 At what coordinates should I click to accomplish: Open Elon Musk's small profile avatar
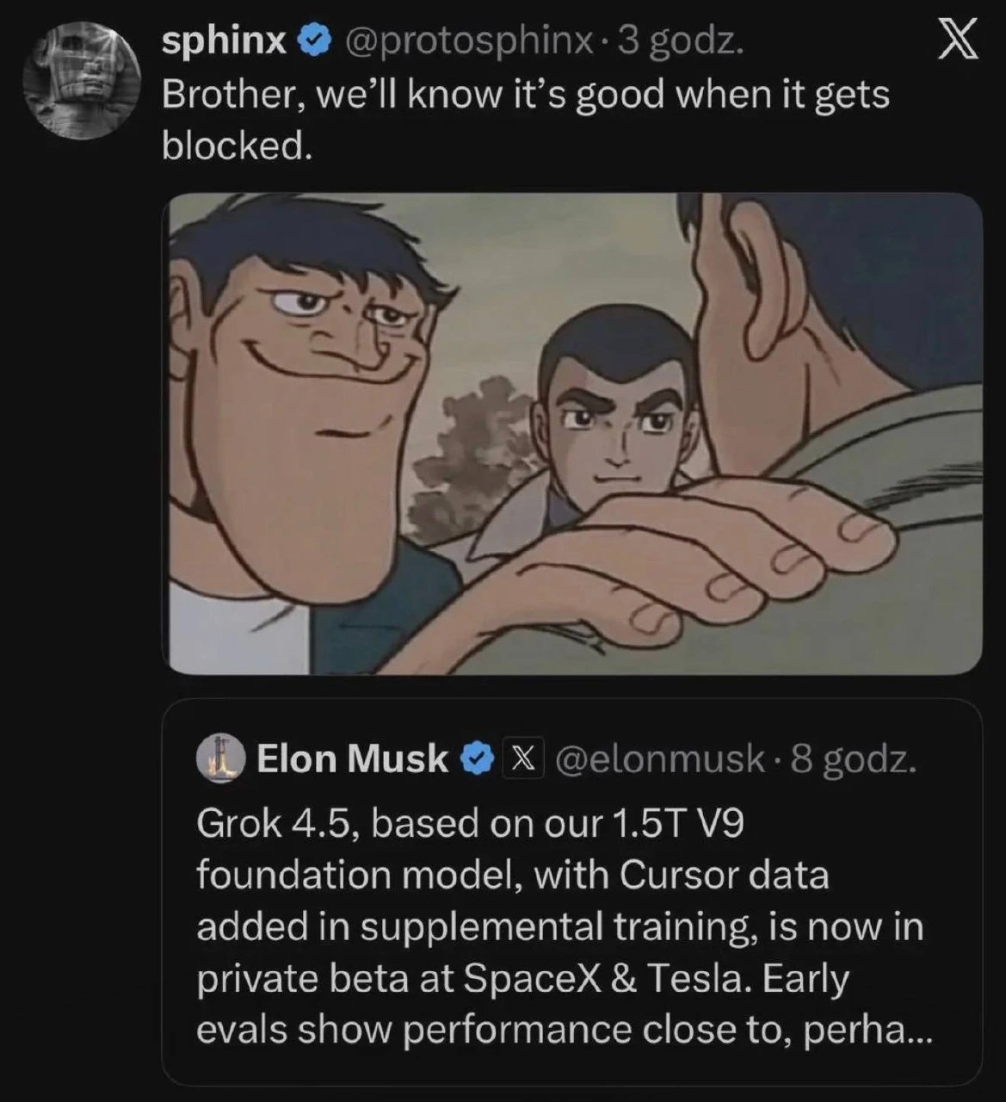222,758
